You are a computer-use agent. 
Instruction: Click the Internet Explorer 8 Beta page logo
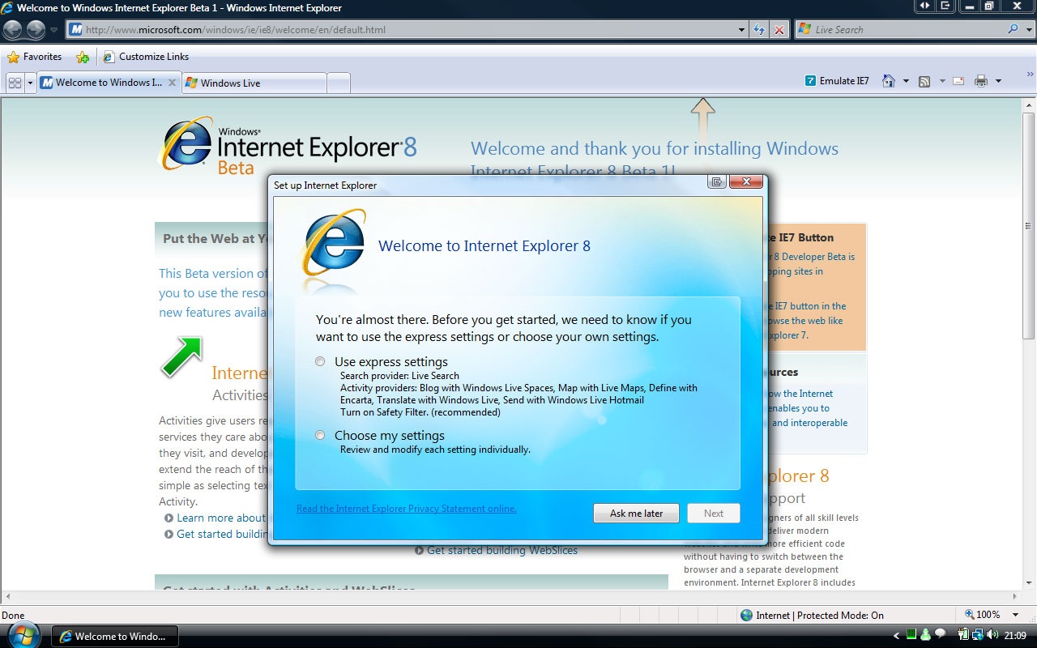(x=288, y=147)
